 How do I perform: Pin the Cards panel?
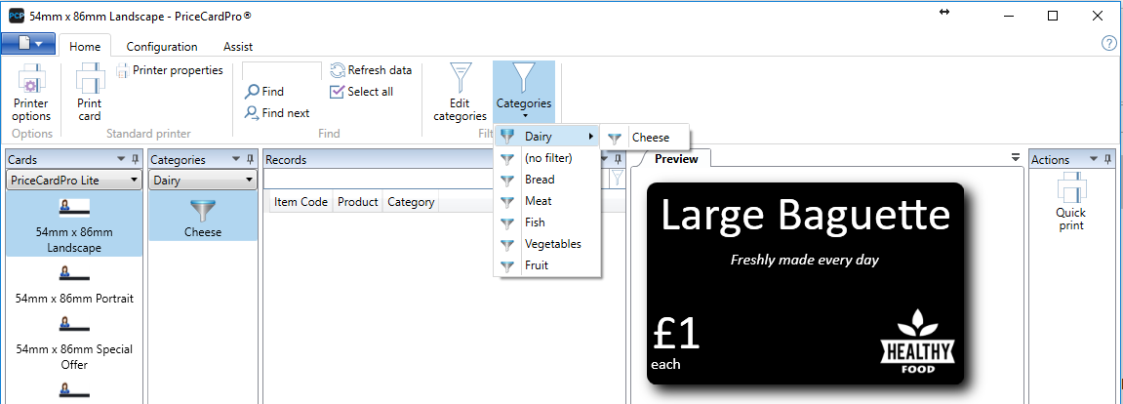(137, 159)
